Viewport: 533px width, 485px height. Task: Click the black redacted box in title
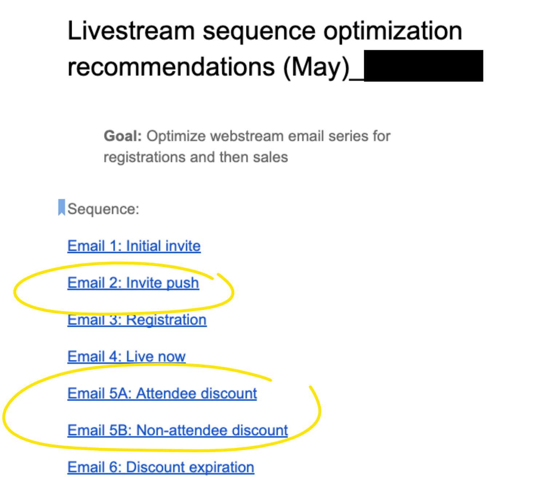click(x=423, y=66)
